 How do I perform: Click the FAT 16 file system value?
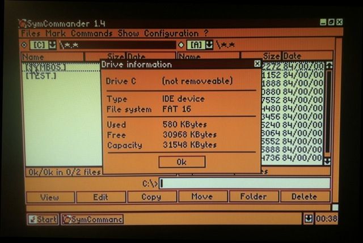176,109
